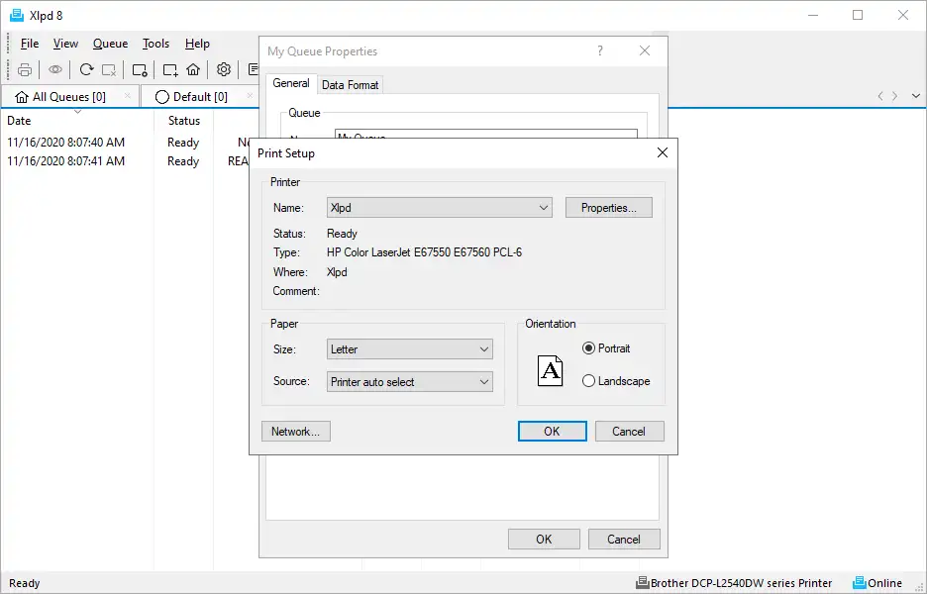Click the home icon in the toolbar

[193, 69]
